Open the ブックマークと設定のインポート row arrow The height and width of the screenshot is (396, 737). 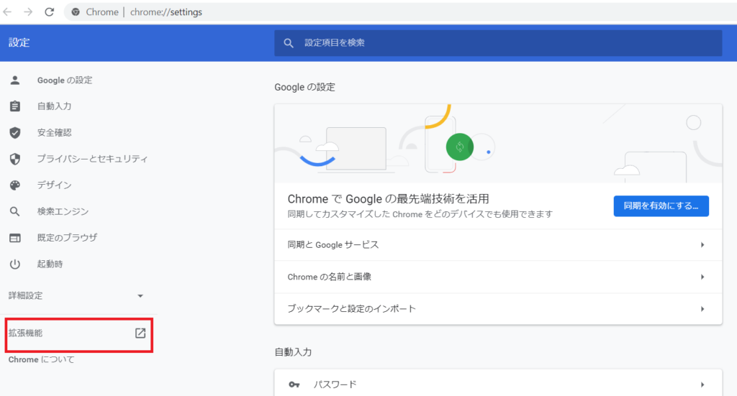(702, 309)
